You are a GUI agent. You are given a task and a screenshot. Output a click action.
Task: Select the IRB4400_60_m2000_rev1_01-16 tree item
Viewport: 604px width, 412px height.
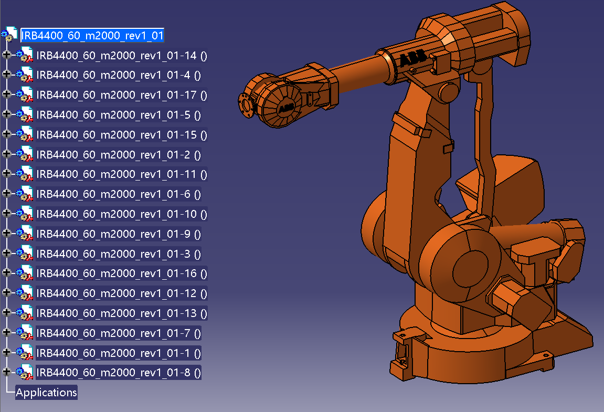tap(122, 273)
